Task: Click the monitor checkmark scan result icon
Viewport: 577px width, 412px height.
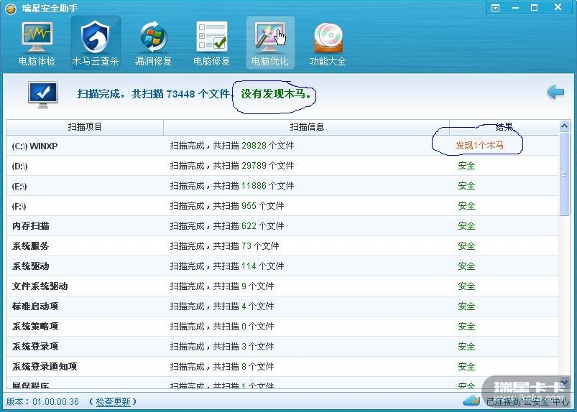Action: click(x=43, y=94)
